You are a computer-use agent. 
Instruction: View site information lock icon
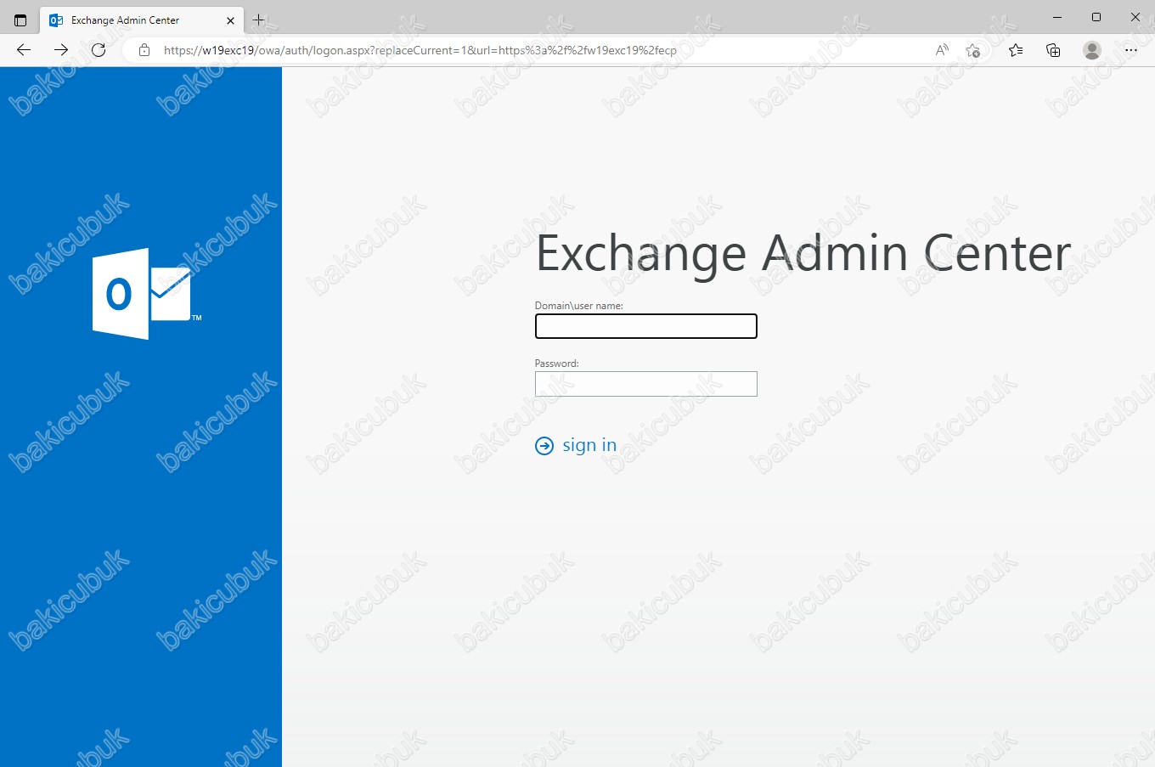(144, 50)
